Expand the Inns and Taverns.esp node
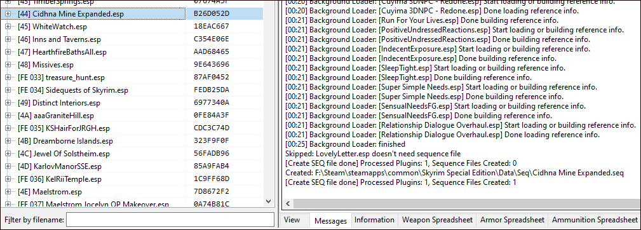Viewport: 641px width, 230px height. tap(8, 39)
